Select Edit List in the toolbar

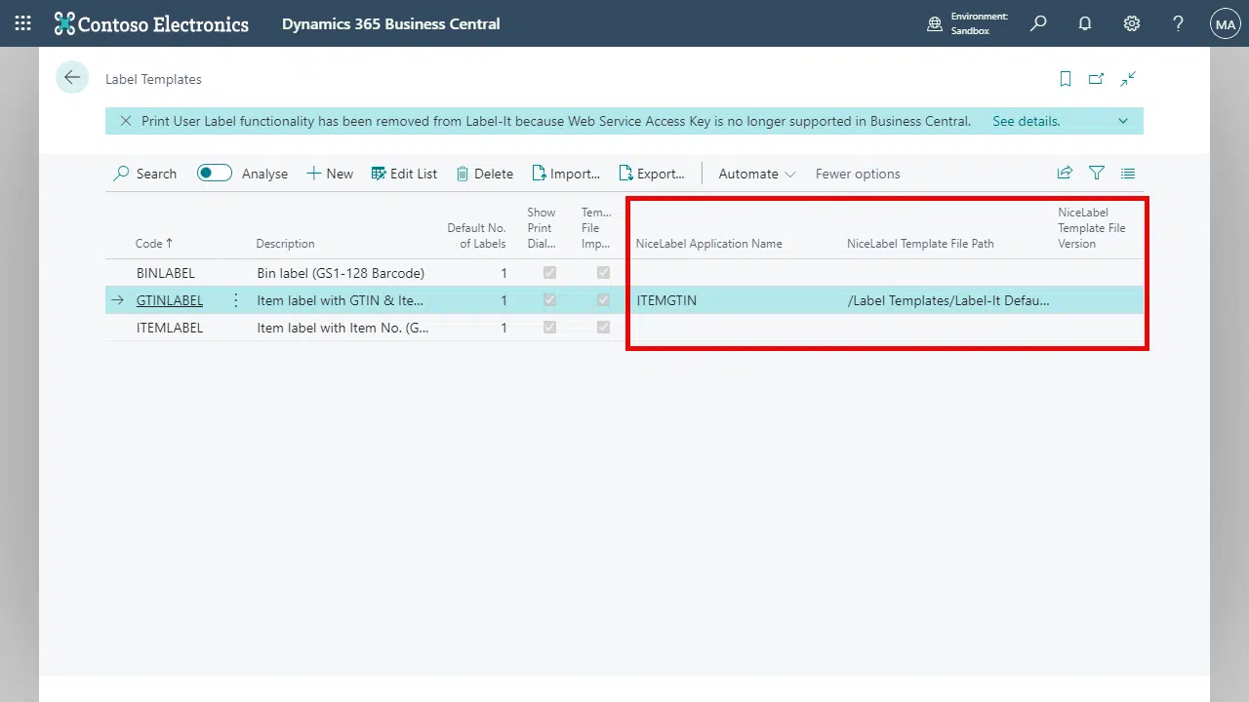point(404,174)
